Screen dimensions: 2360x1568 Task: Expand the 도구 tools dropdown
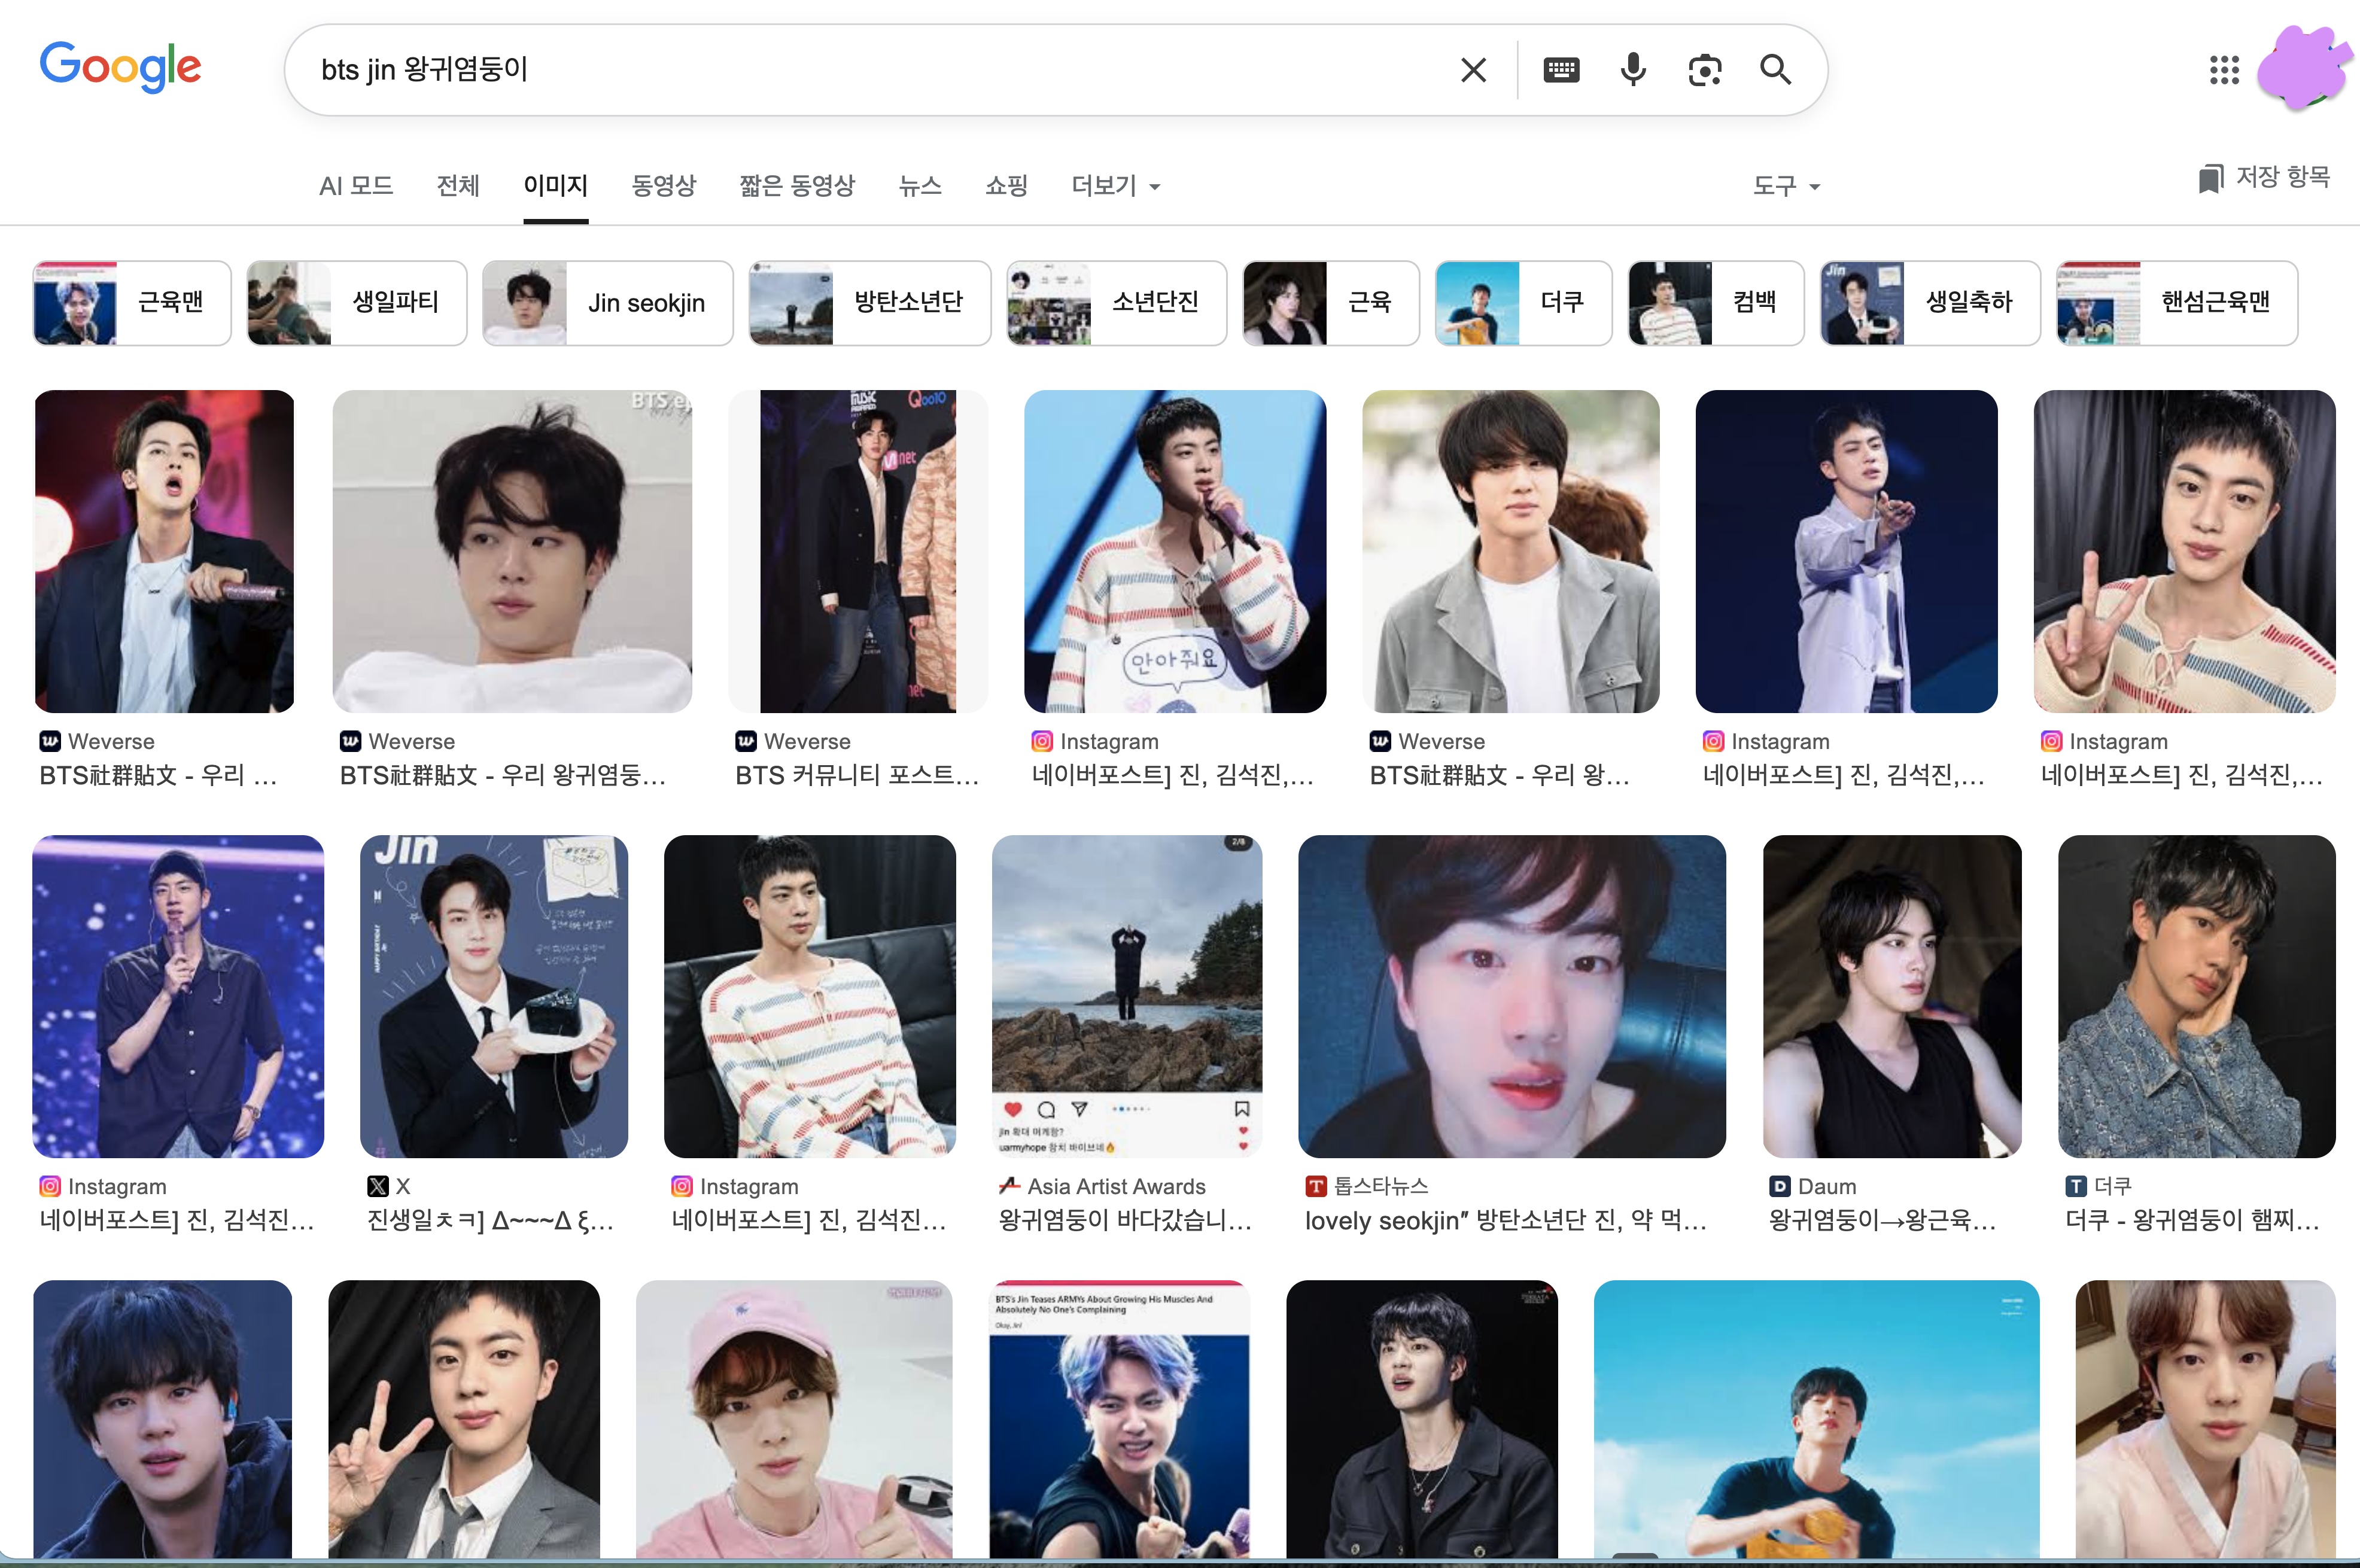tap(1786, 186)
